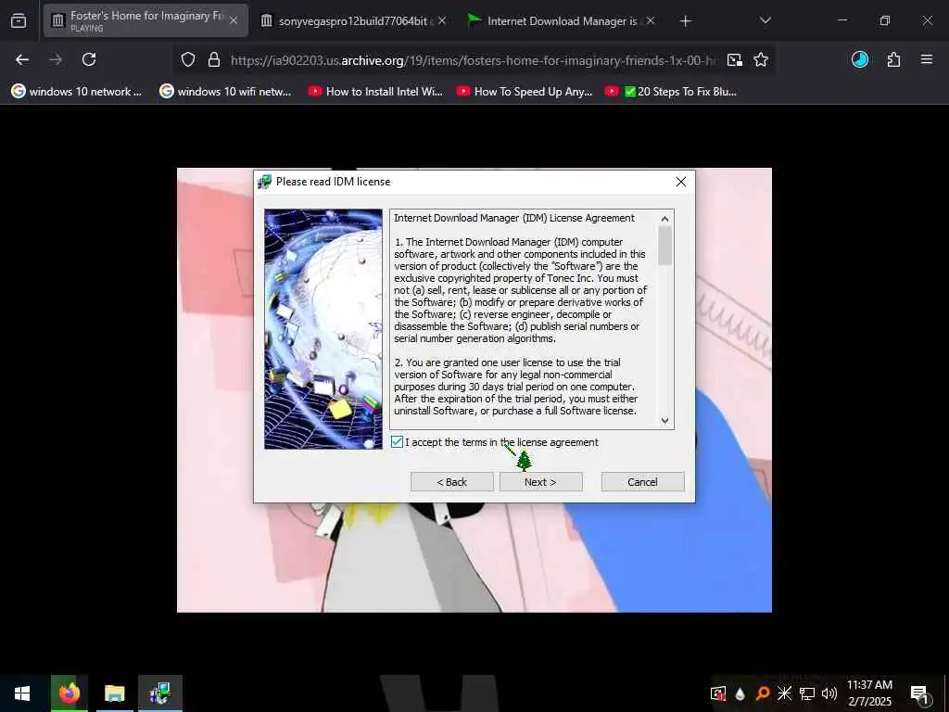Toggle the license agreement acceptance checkbox
This screenshot has height=712, width=949.
tap(397, 442)
